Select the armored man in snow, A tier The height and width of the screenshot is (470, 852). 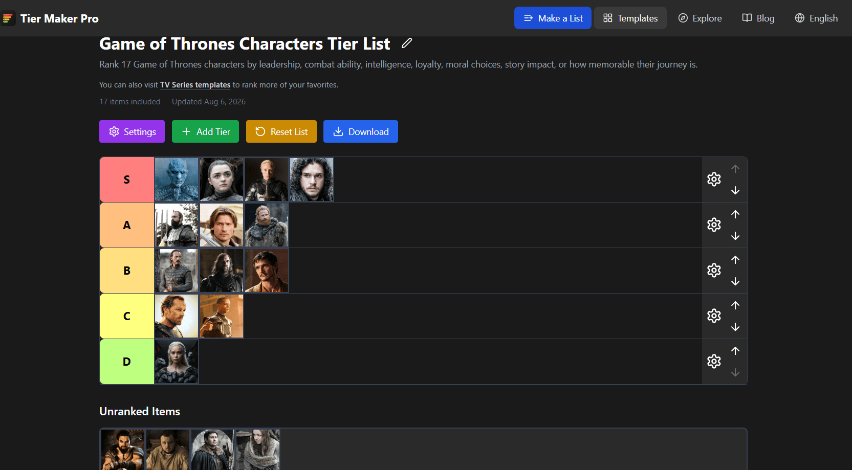[177, 225]
